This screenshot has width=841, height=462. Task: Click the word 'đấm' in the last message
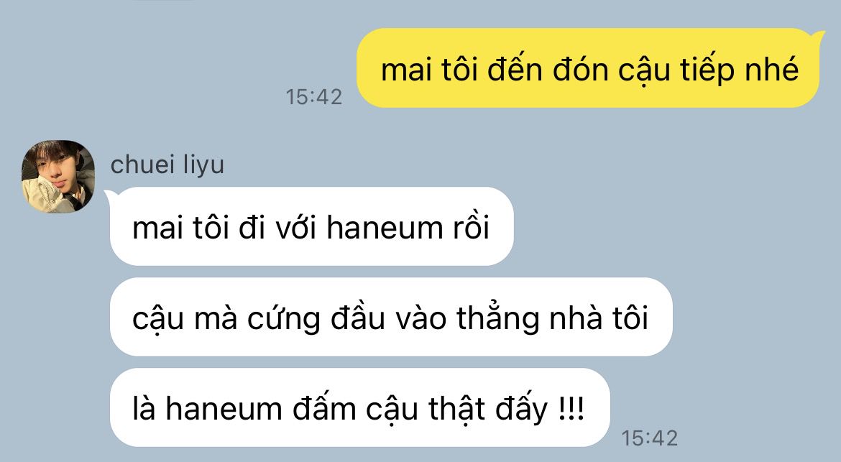pos(324,408)
